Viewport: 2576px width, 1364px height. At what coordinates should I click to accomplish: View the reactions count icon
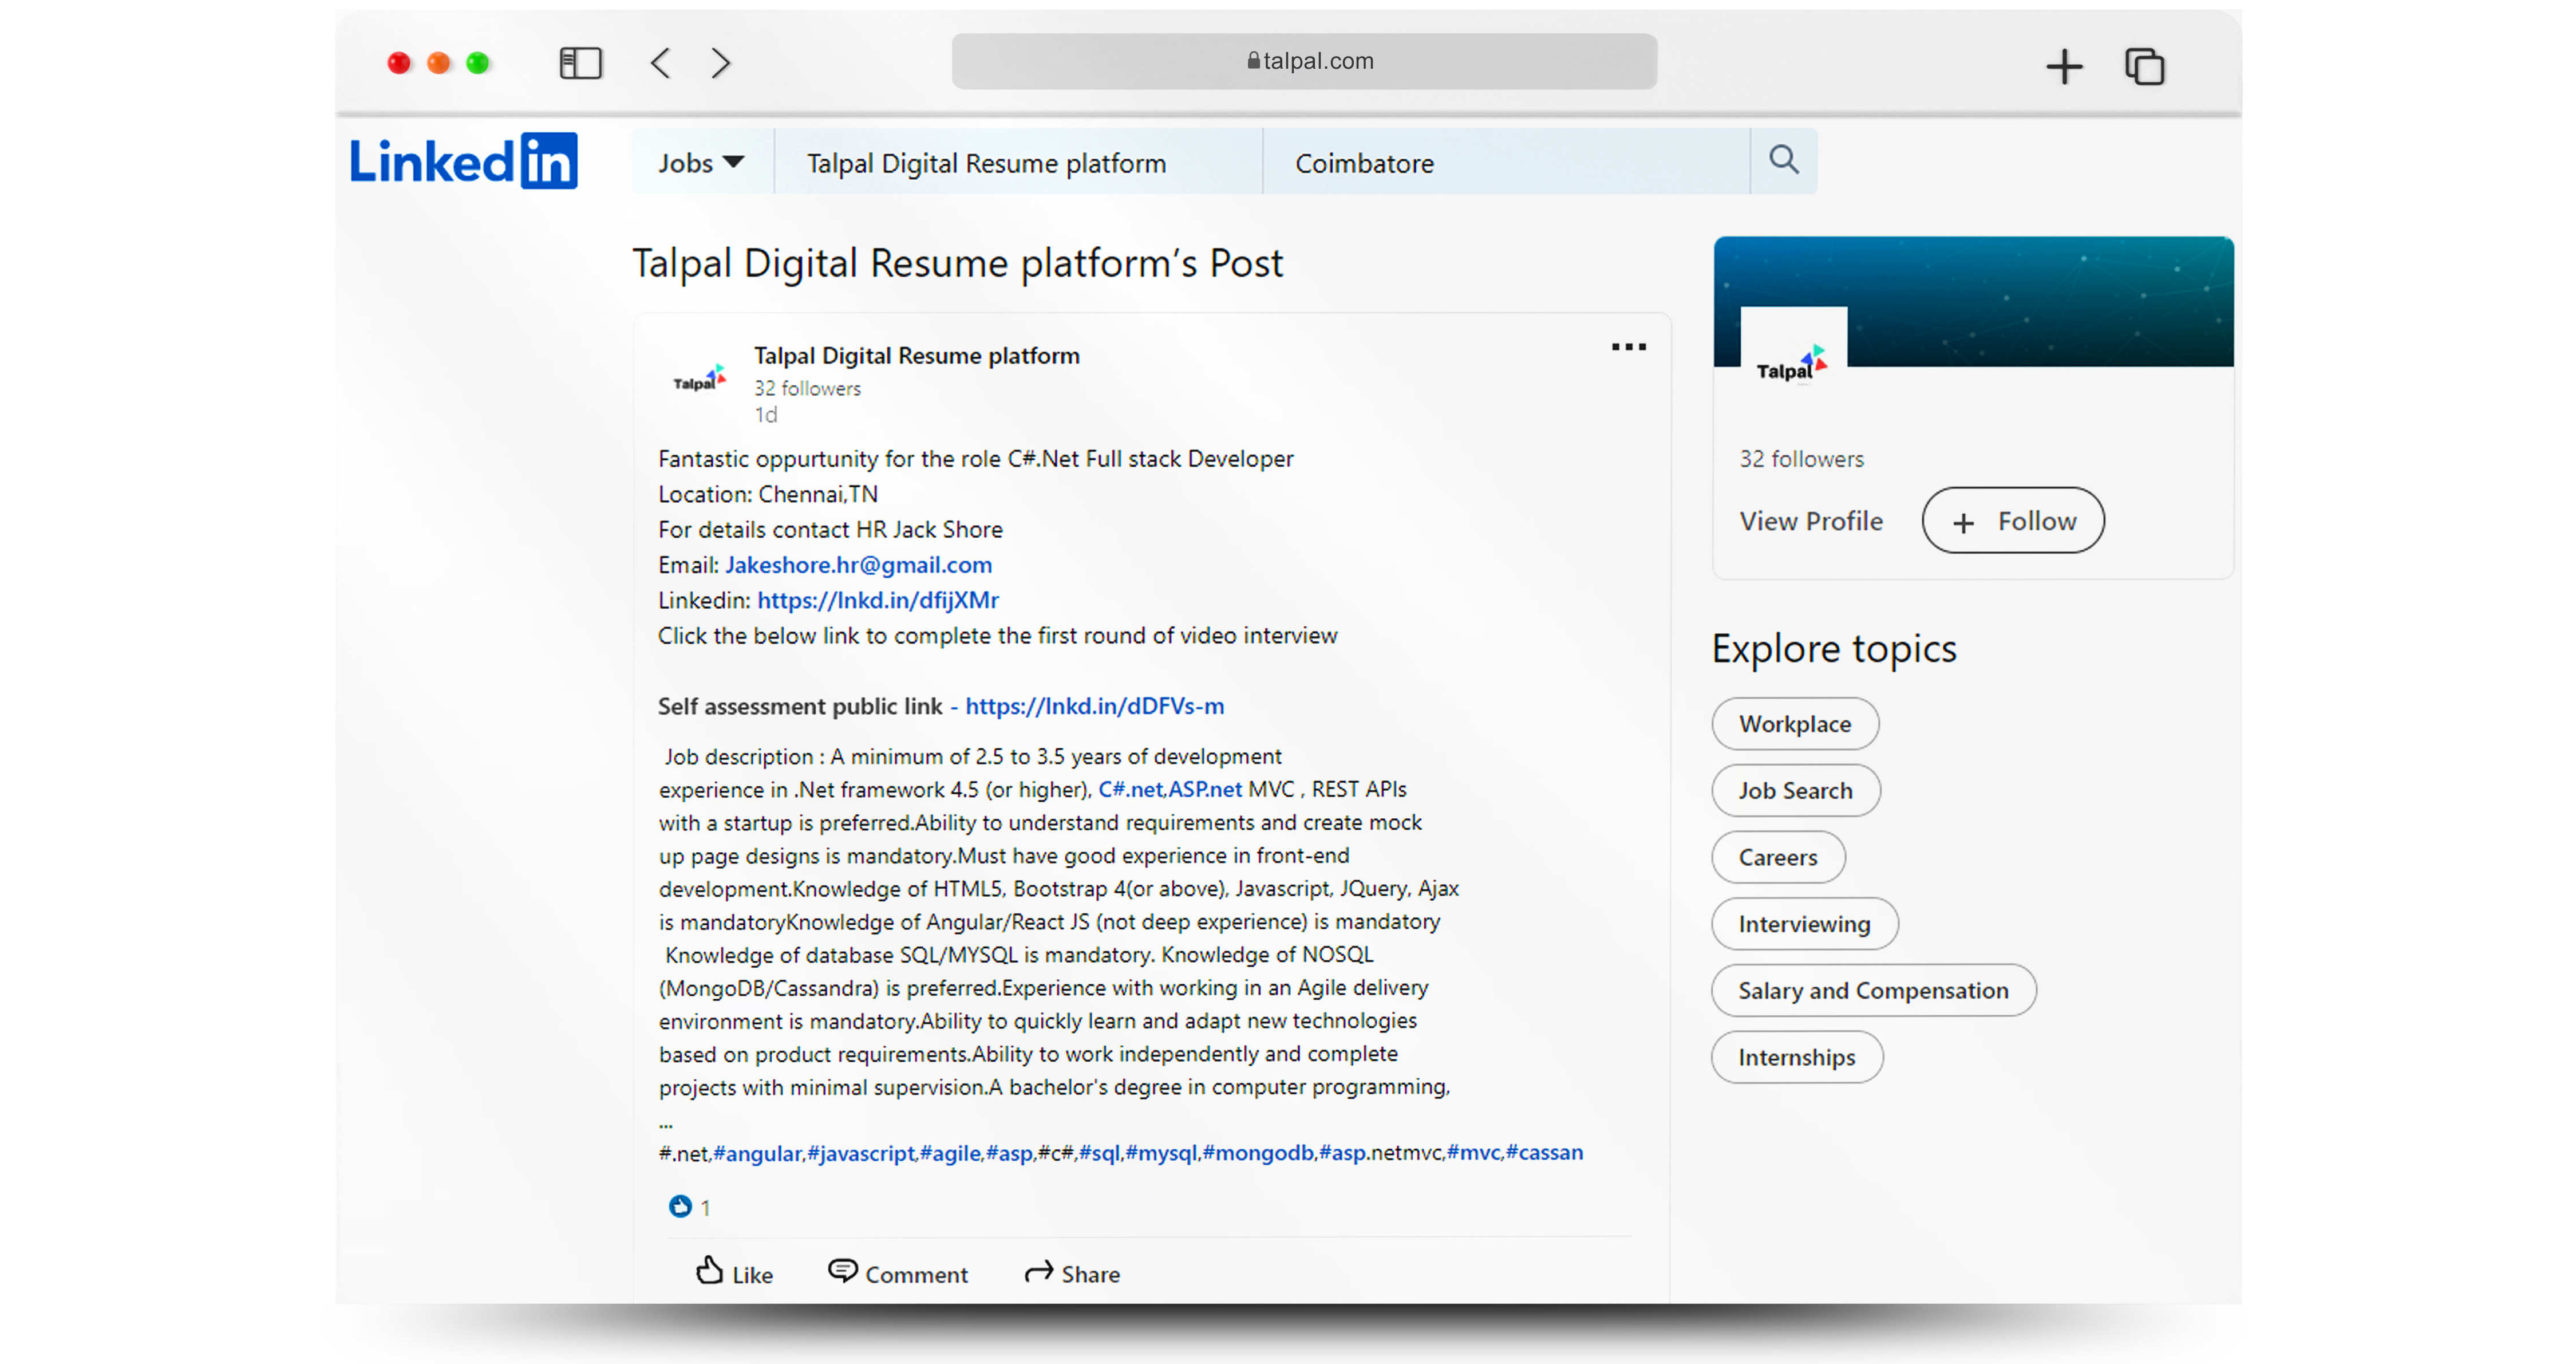(680, 1207)
